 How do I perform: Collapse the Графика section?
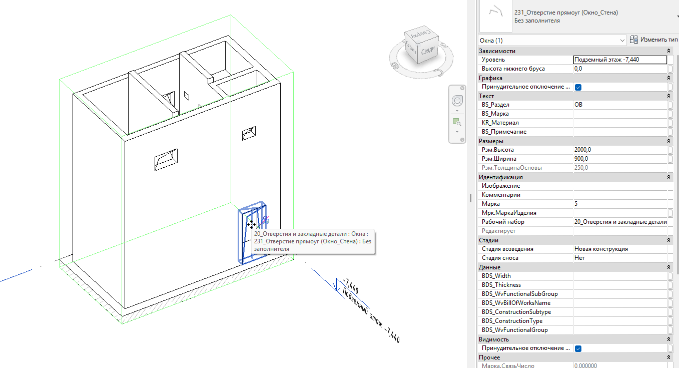tap(669, 78)
